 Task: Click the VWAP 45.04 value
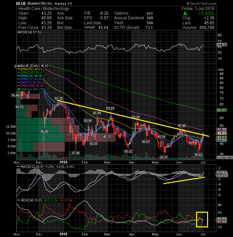[x=104, y=28]
